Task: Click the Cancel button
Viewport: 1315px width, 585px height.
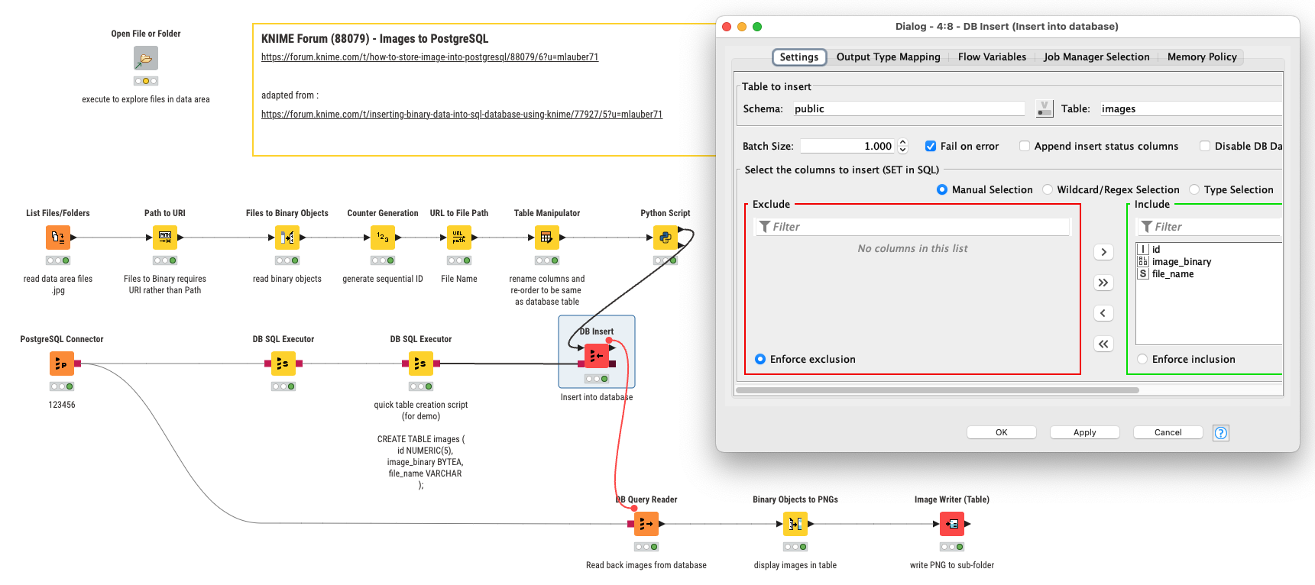Action: [x=1168, y=432]
